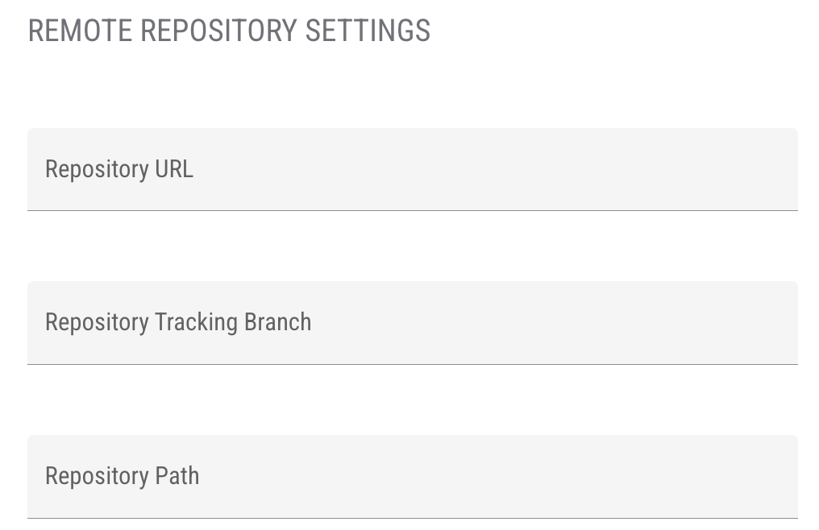Click the word 'Branch' in the tracking field
Viewport: 819px width, 530px height.
pos(277,322)
